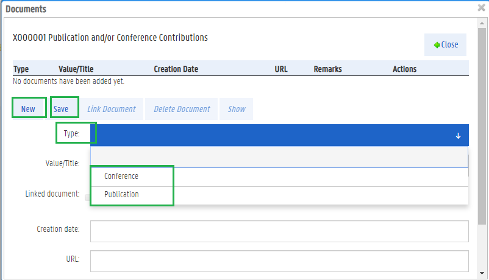This screenshot has height=280, width=489.
Task: Click Link Document in the toolbar
Action: point(111,109)
